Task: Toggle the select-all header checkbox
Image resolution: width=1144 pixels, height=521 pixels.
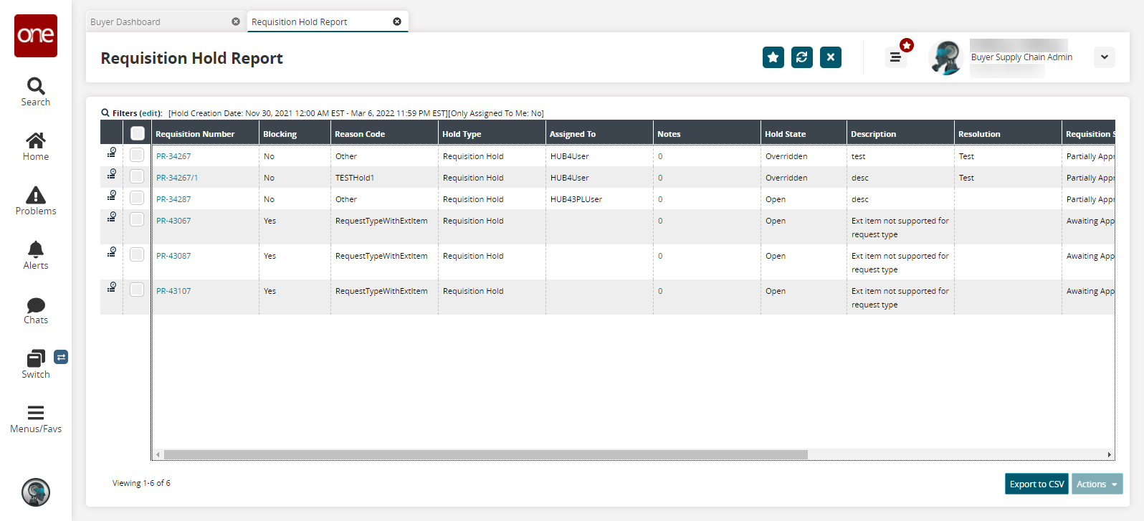Action: (138, 133)
